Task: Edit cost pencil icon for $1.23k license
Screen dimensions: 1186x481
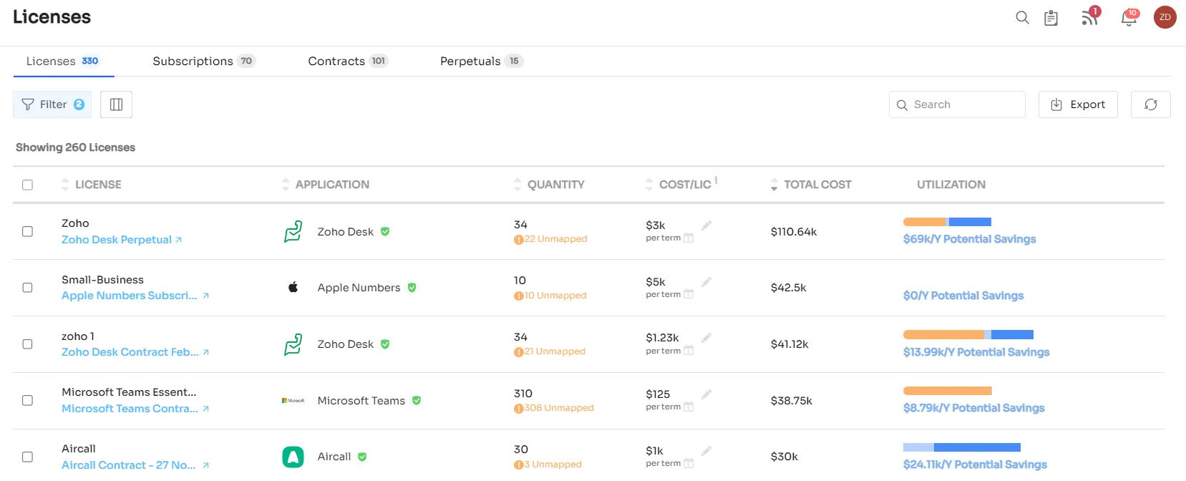Action: tap(706, 338)
